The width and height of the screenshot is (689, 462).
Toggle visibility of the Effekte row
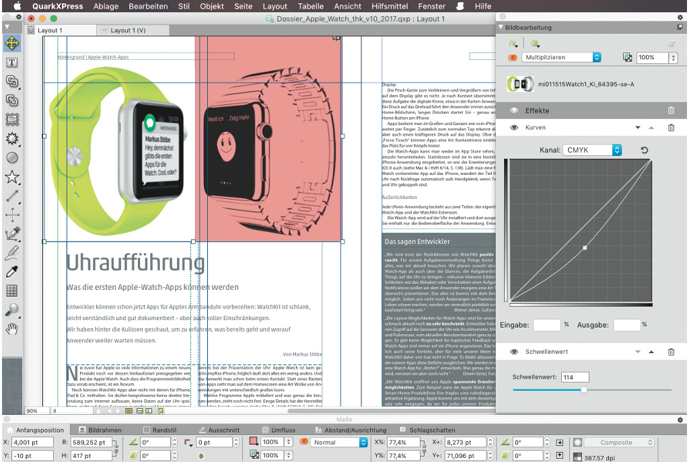pos(514,110)
